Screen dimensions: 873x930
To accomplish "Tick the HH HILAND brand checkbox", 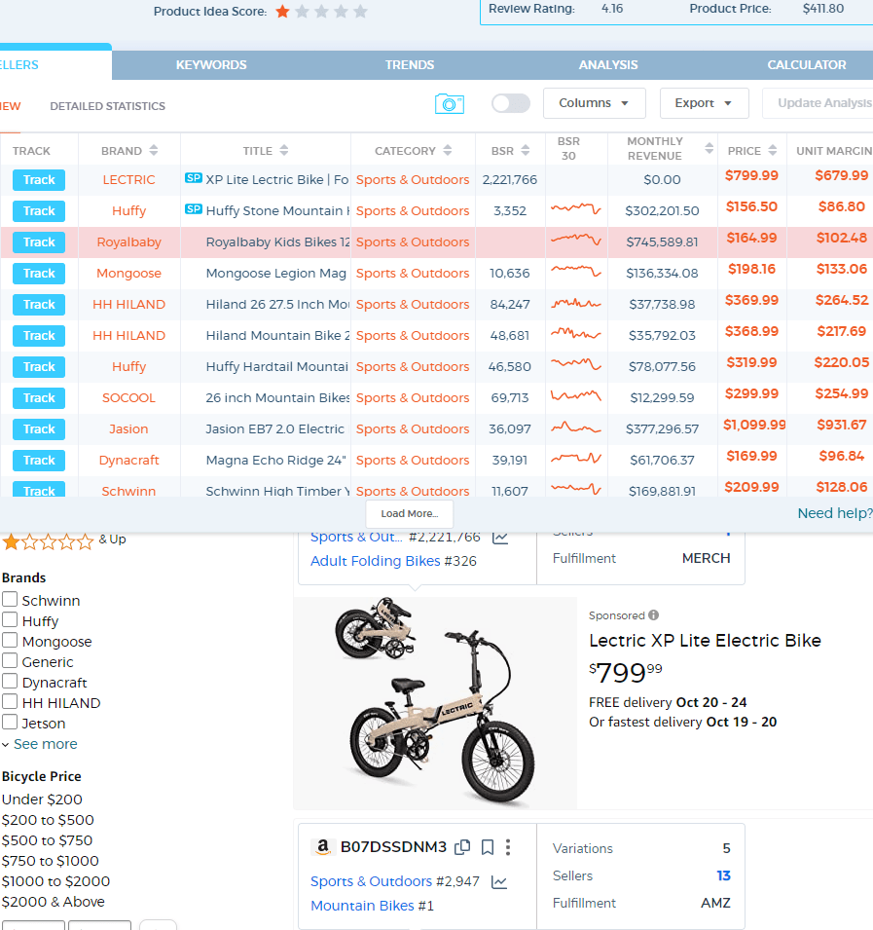I will 10,702.
